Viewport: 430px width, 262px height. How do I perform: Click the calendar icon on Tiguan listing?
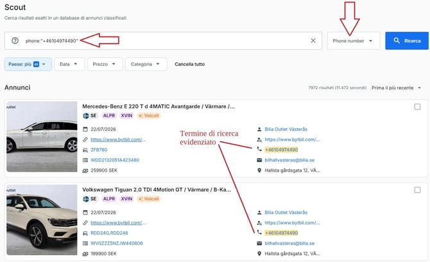coord(85,213)
